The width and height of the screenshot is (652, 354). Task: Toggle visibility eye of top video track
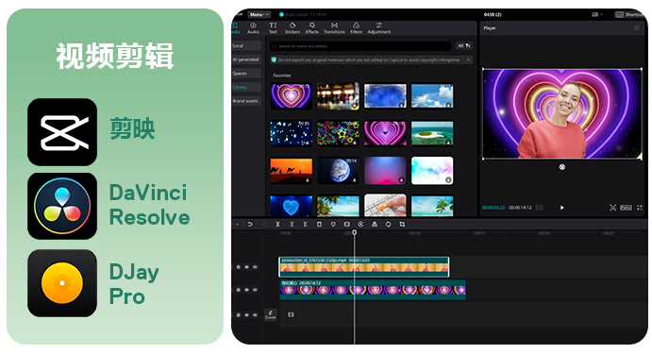pos(246,267)
